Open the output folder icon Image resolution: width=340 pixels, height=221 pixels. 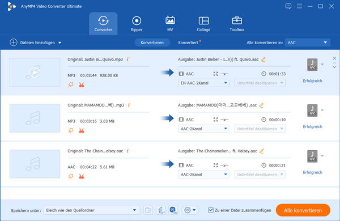pyautogui.click(x=148, y=210)
